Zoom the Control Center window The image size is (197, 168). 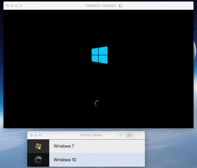40,135
